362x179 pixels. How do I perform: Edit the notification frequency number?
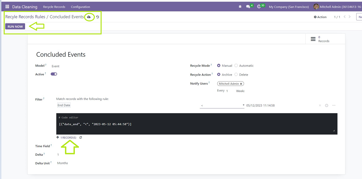coord(227,91)
